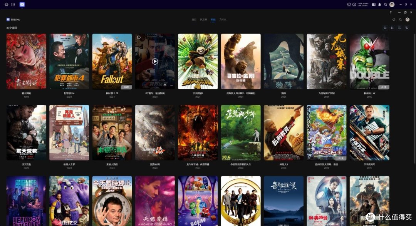
Task: Search within the video center
Action: coord(400,20)
